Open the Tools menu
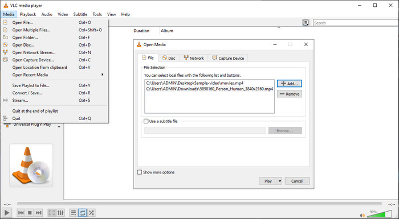This screenshot has height=219, width=399. [x=97, y=14]
